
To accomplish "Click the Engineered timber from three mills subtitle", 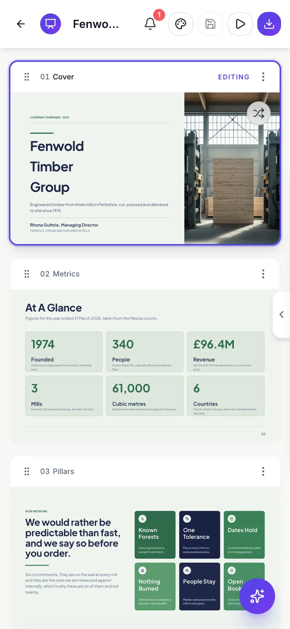I will click(x=99, y=208).
